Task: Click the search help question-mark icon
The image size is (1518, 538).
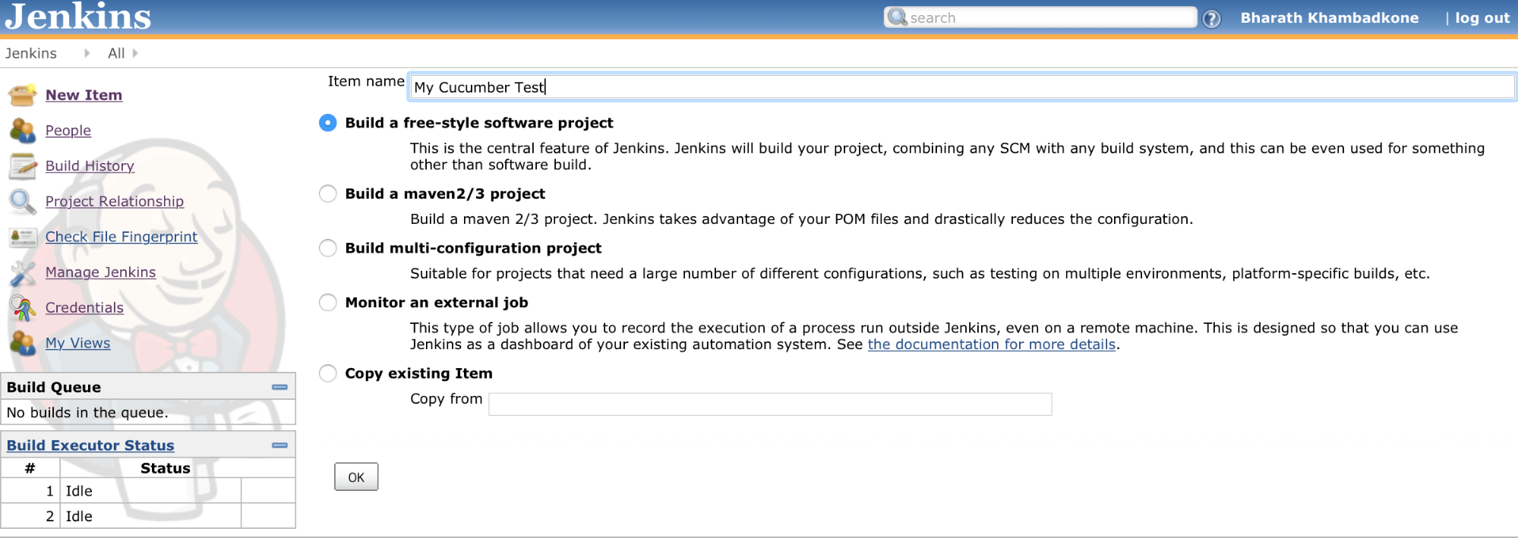Action: [1212, 18]
